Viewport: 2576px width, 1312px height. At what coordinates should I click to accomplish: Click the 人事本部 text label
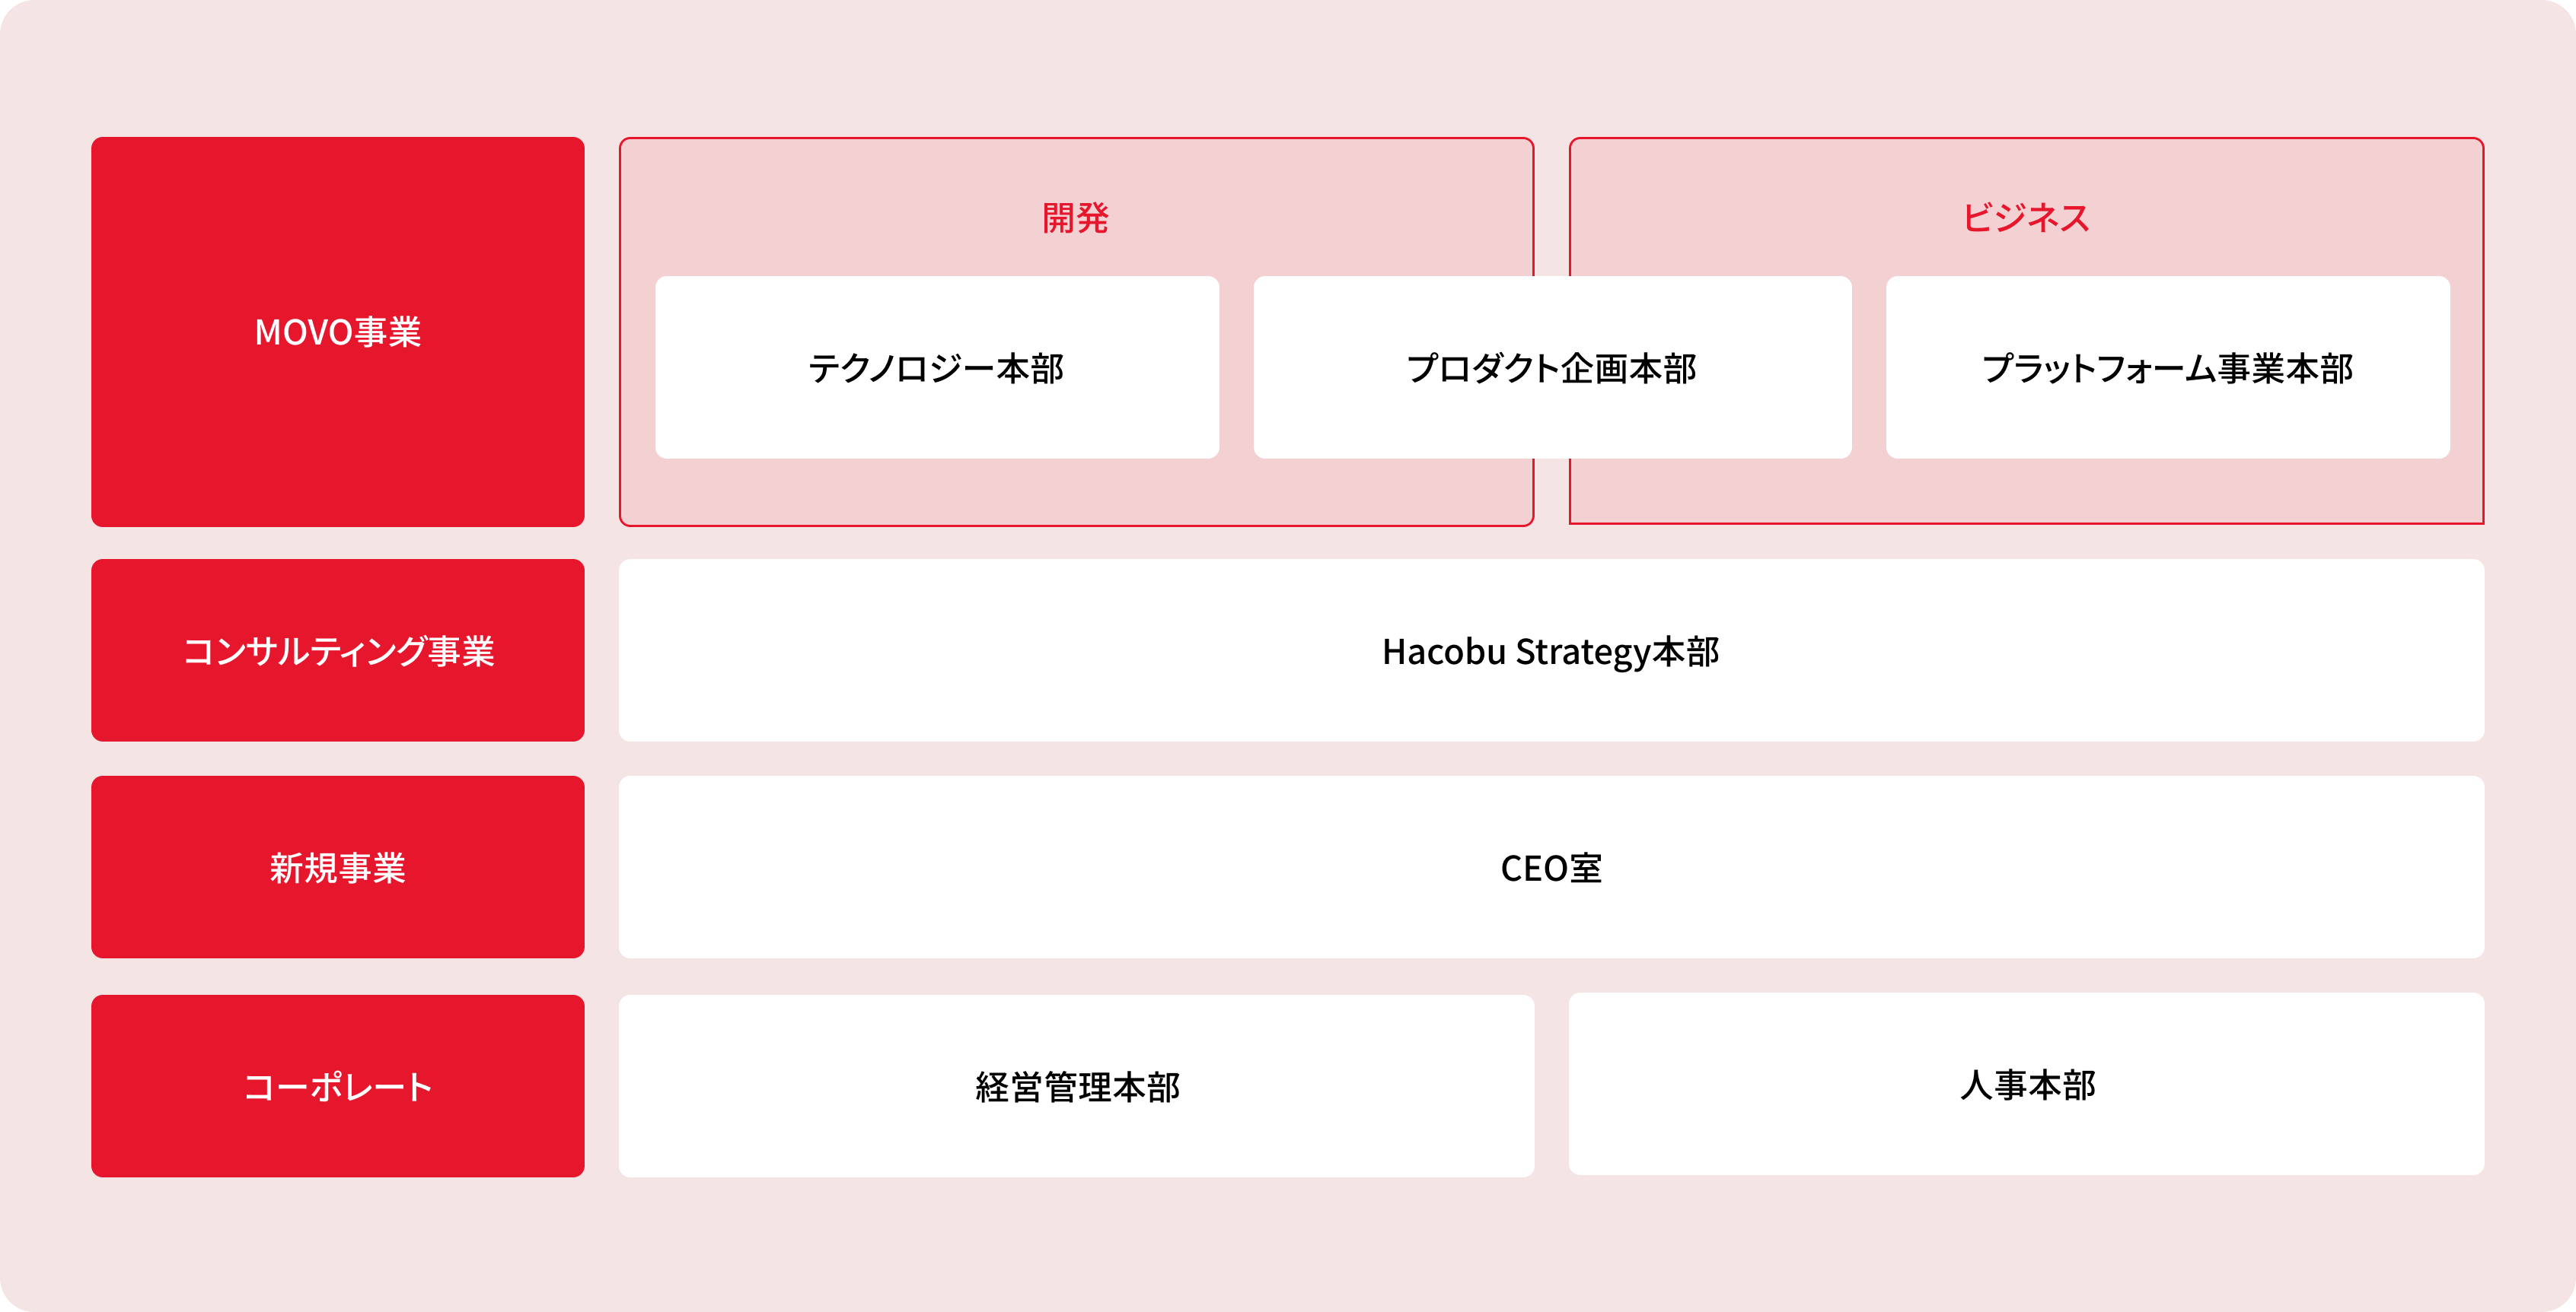click(2028, 1085)
